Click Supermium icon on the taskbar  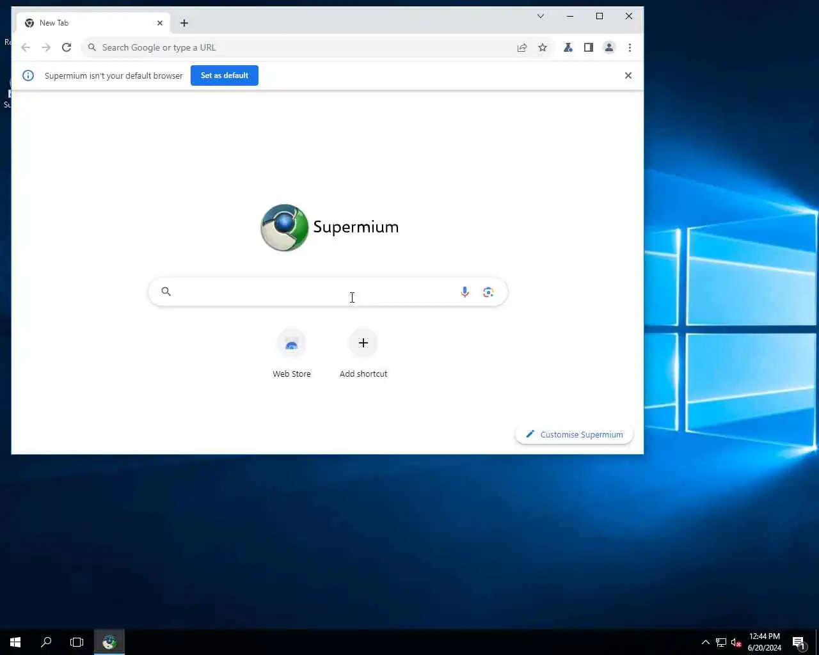[109, 642]
